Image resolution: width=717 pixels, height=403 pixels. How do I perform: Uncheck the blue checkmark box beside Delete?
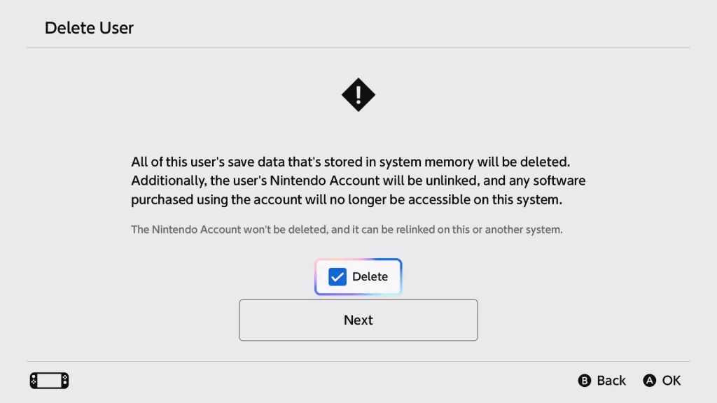[x=337, y=277]
